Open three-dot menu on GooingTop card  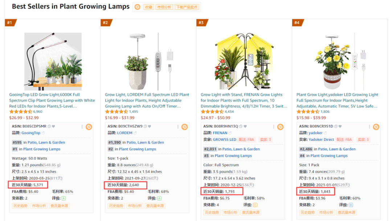(x=82, y=127)
